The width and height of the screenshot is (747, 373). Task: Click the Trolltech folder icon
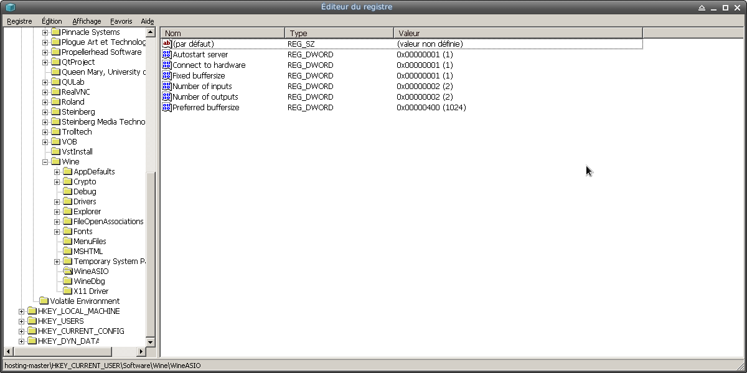point(55,132)
